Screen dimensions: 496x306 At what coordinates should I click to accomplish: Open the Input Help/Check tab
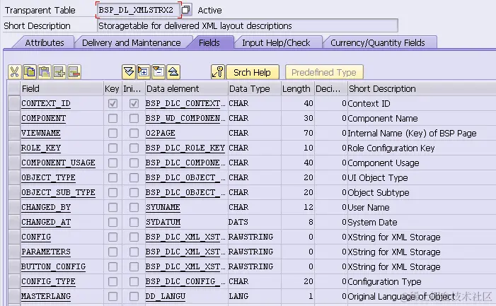(x=276, y=42)
